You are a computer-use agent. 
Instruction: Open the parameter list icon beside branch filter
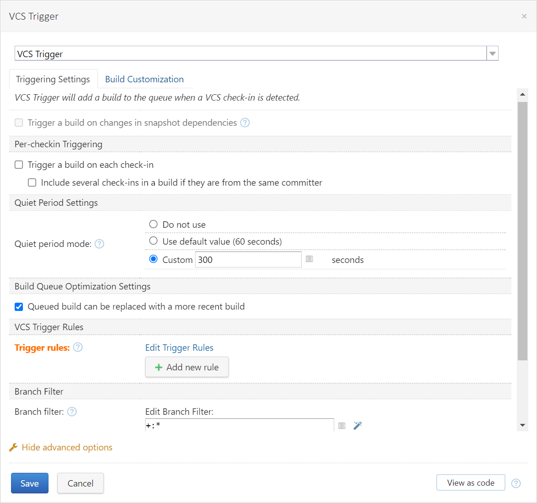tap(342, 425)
